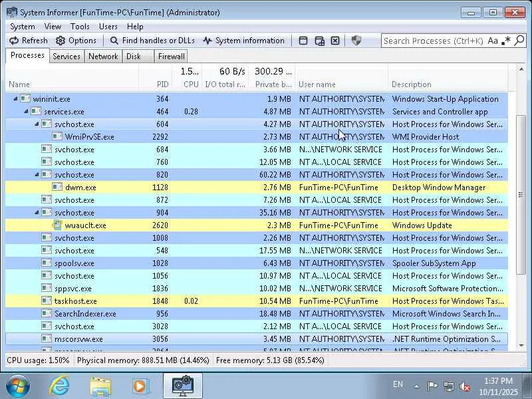Click the single window toolbar icon
Image resolution: width=532 pixels, height=399 pixels.
pyautogui.click(x=303, y=41)
